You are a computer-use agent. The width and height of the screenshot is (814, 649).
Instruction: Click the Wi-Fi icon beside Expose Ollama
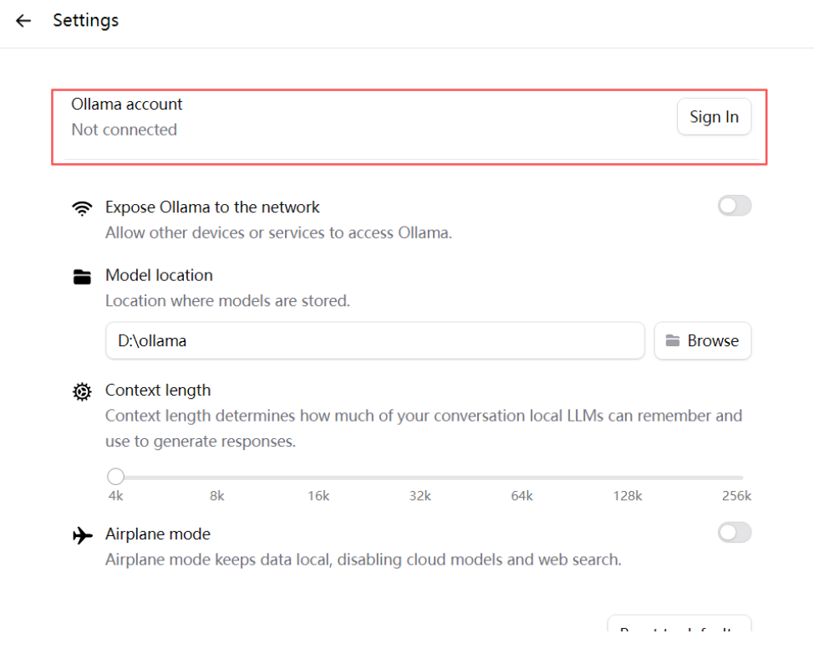(82, 208)
